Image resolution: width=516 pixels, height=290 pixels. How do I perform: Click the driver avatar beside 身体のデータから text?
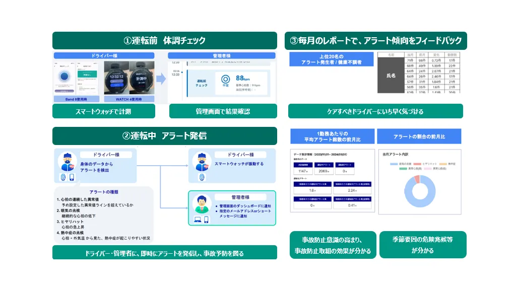click(67, 163)
